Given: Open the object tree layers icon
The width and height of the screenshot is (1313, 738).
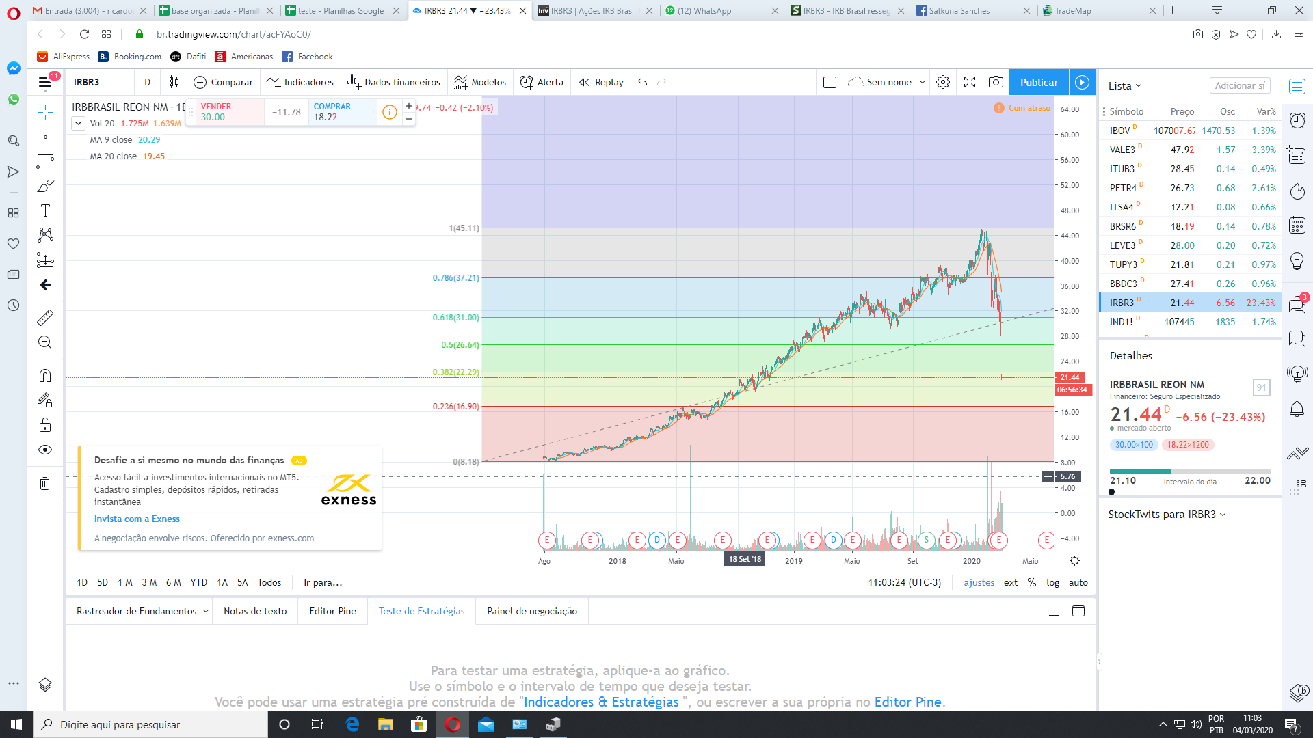Looking at the screenshot, I should coord(45,685).
